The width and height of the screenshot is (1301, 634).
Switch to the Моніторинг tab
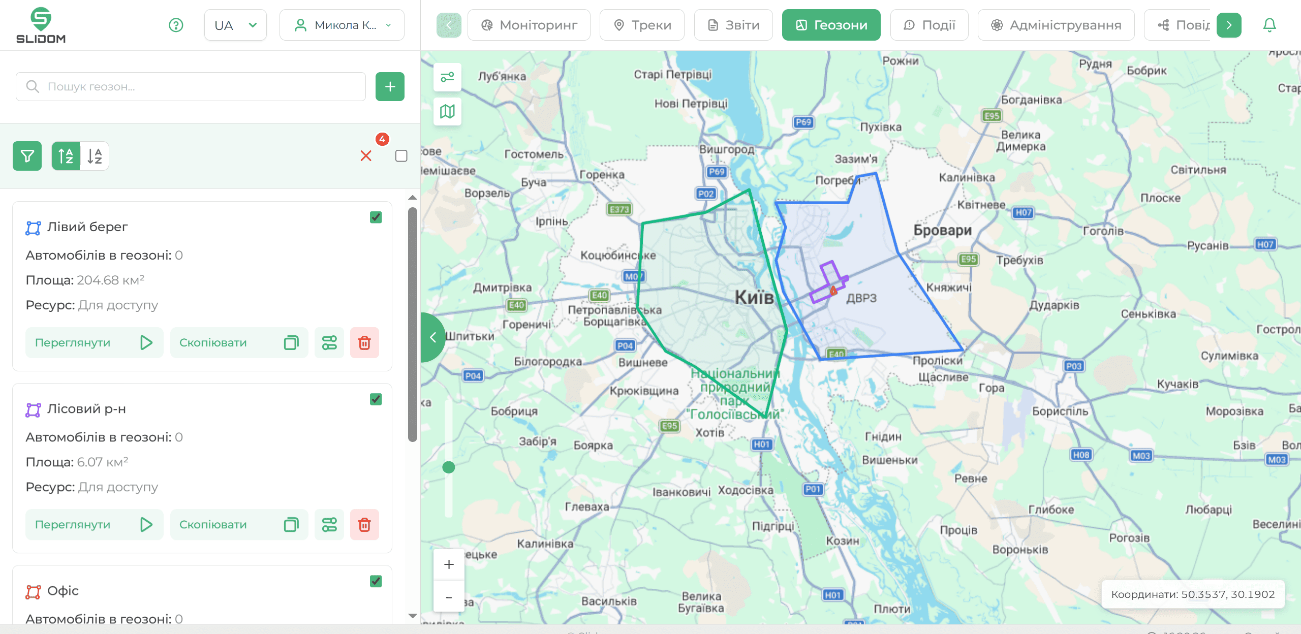529,25
